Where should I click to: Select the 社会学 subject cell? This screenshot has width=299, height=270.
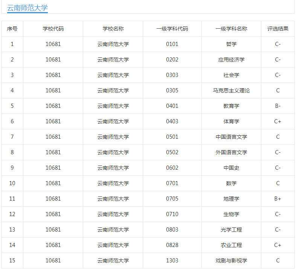(x=231, y=75)
